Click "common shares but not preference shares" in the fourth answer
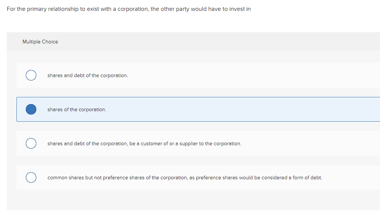This screenshot has width=380, height=219. pyautogui.click(x=99, y=178)
